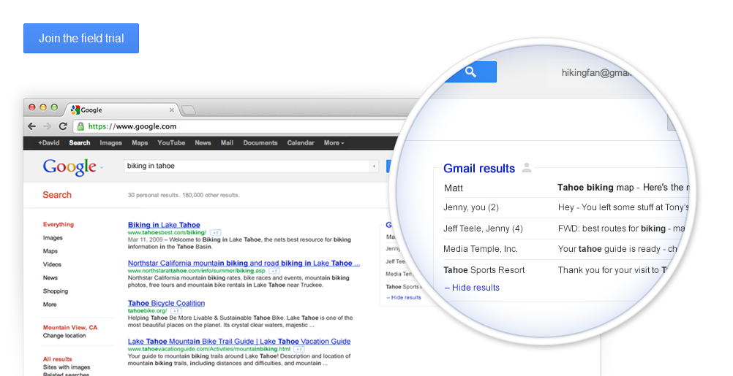Open Jeff Teele, Jenny (4) email
The width and height of the screenshot is (733, 376).
565,229
